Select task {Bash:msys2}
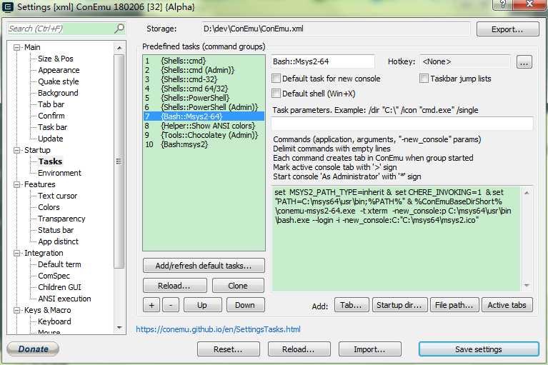The height and width of the screenshot is (365, 548). (x=204, y=144)
